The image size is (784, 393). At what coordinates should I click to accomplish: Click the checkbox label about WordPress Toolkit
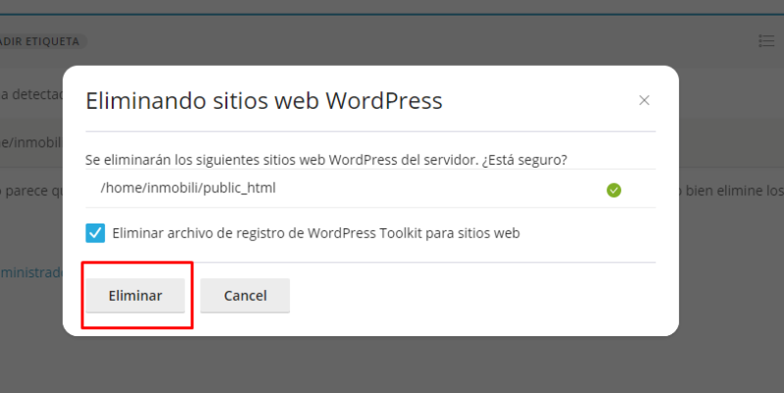pos(316,233)
